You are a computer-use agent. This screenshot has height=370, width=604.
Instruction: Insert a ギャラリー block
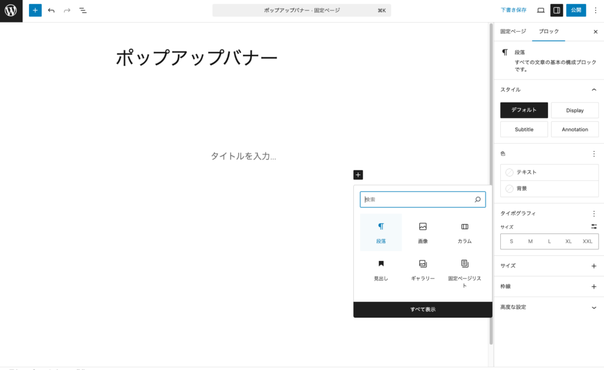pyautogui.click(x=422, y=270)
